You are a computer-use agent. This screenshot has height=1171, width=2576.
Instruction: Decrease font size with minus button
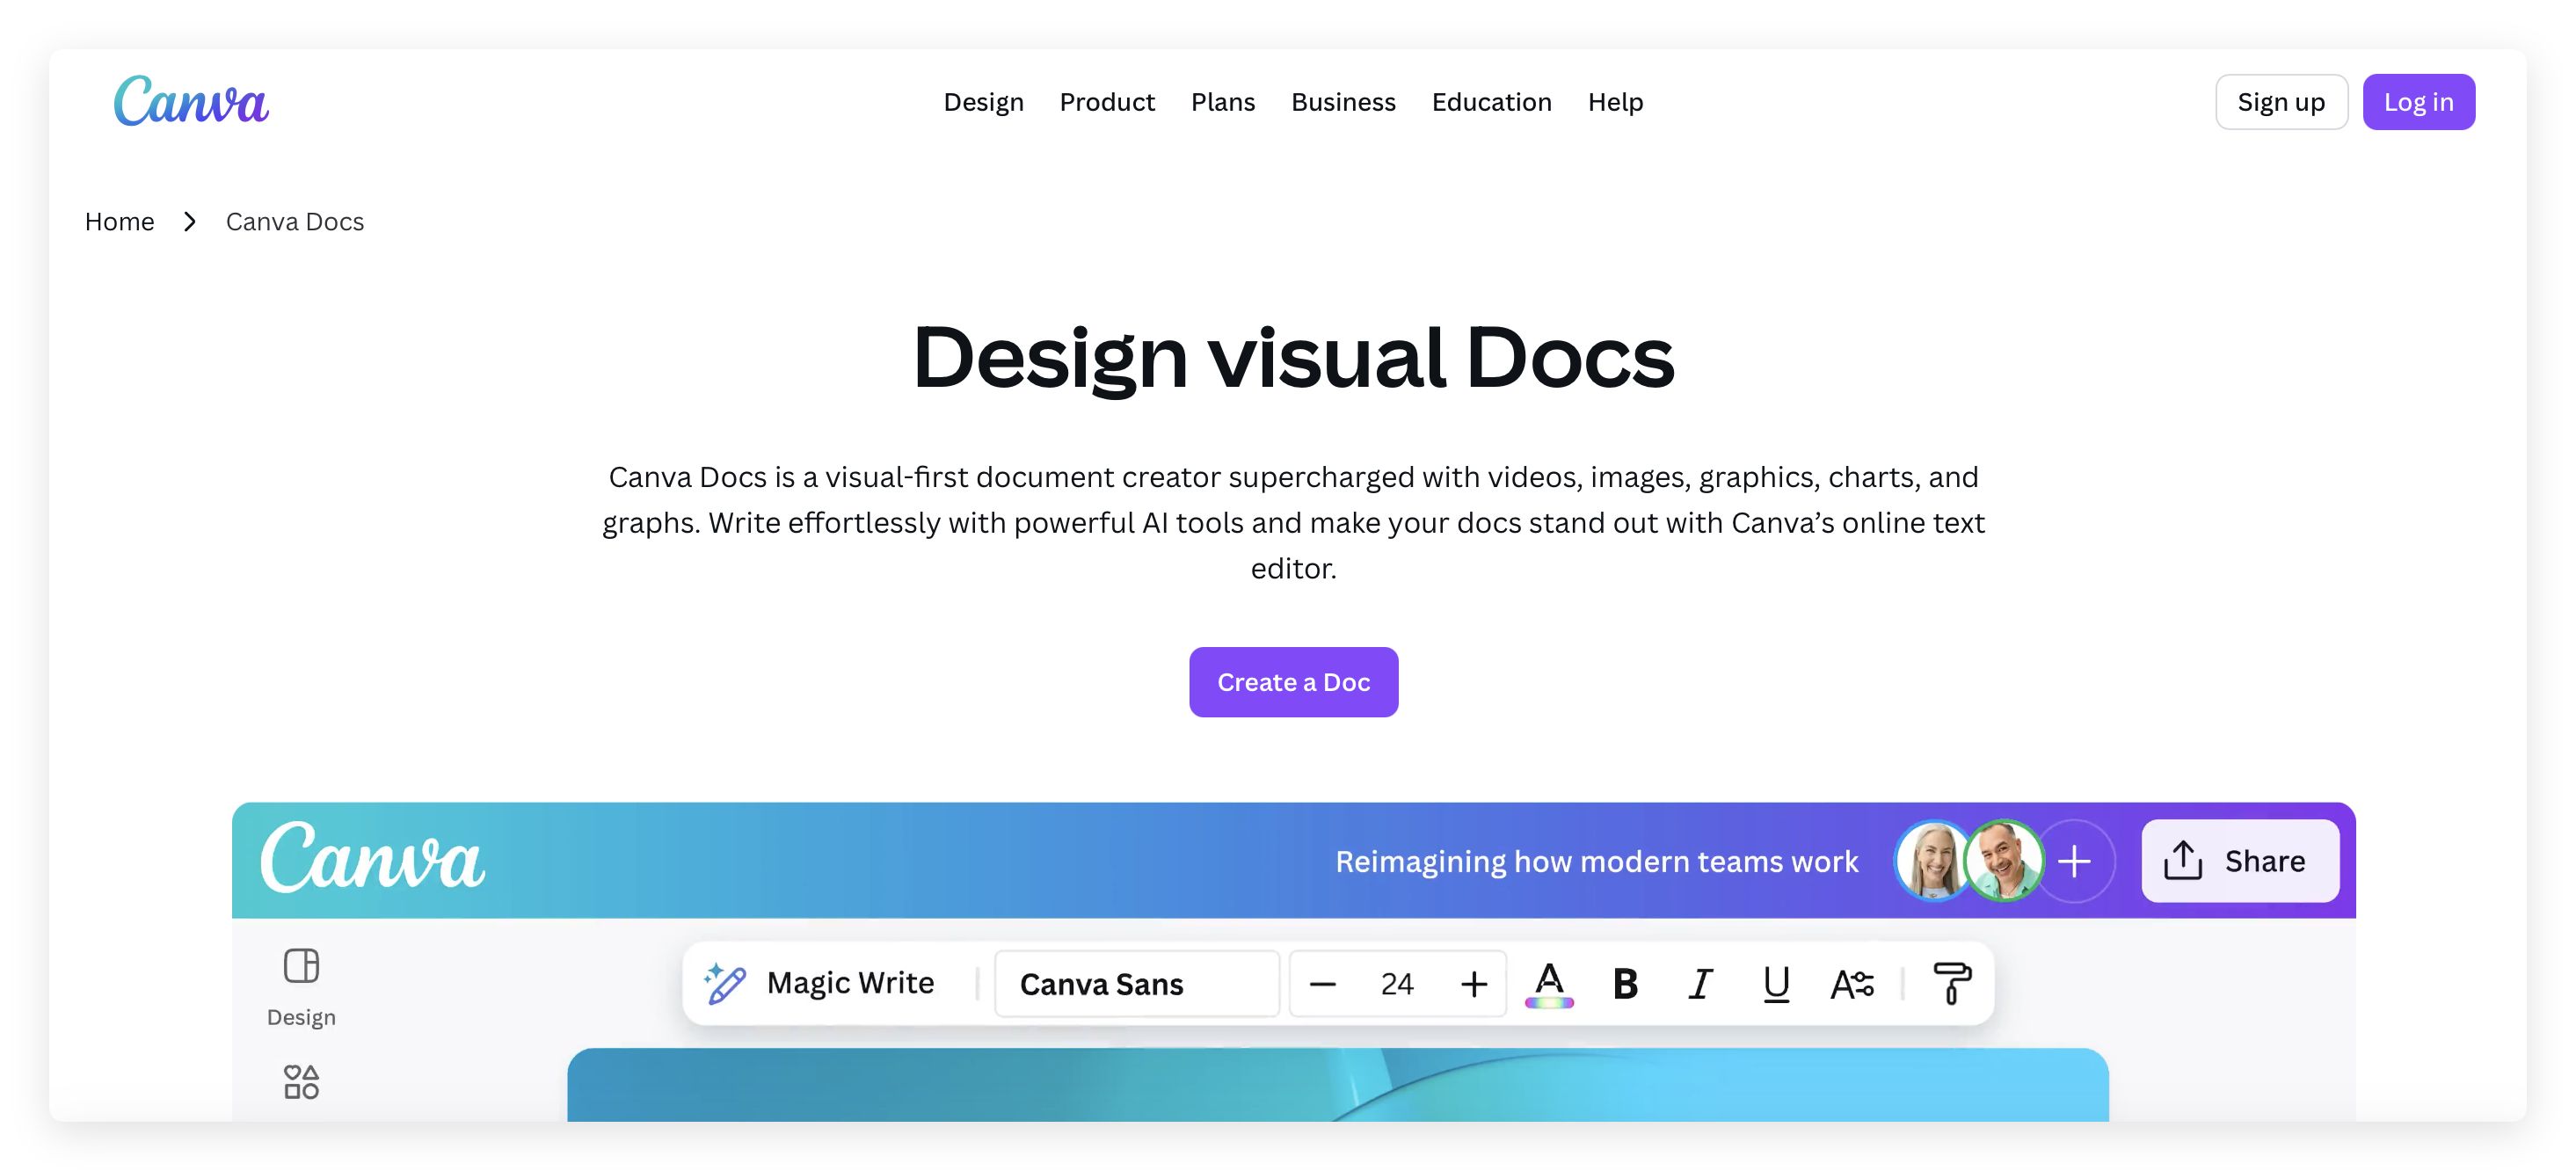[x=1323, y=984]
